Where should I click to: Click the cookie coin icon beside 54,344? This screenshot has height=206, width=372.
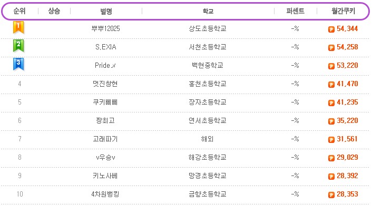click(331, 29)
